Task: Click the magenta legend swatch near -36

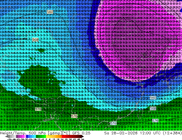Action: [x=23, y=137]
